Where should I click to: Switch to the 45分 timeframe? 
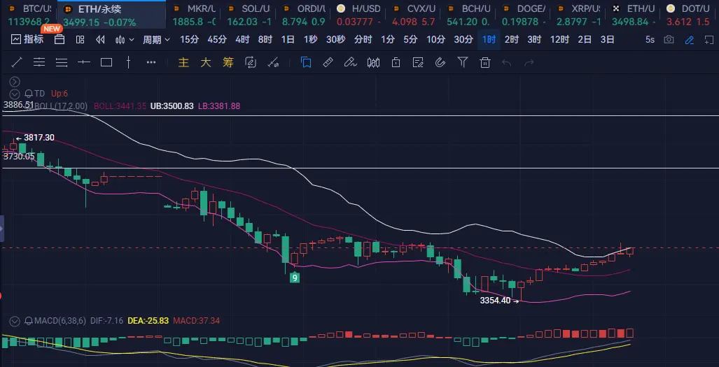pyautogui.click(x=217, y=40)
